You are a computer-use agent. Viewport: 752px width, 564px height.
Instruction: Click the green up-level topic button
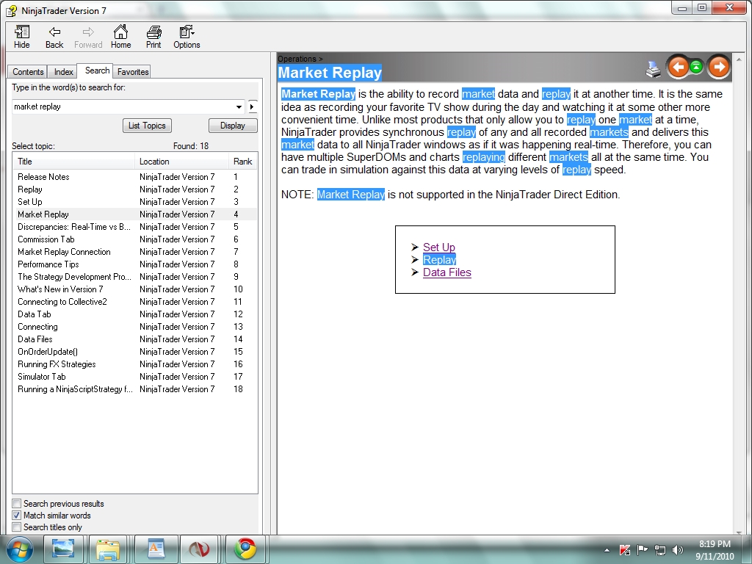click(x=697, y=67)
